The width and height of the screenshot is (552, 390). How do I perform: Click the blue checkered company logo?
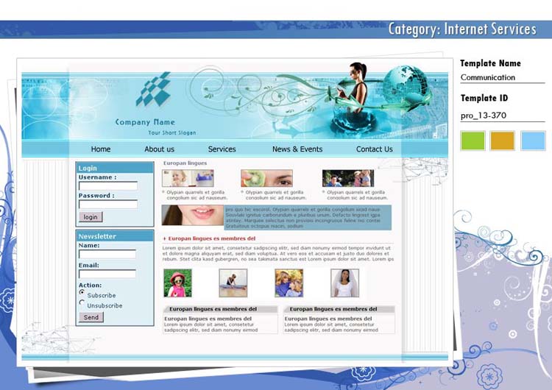click(x=154, y=89)
